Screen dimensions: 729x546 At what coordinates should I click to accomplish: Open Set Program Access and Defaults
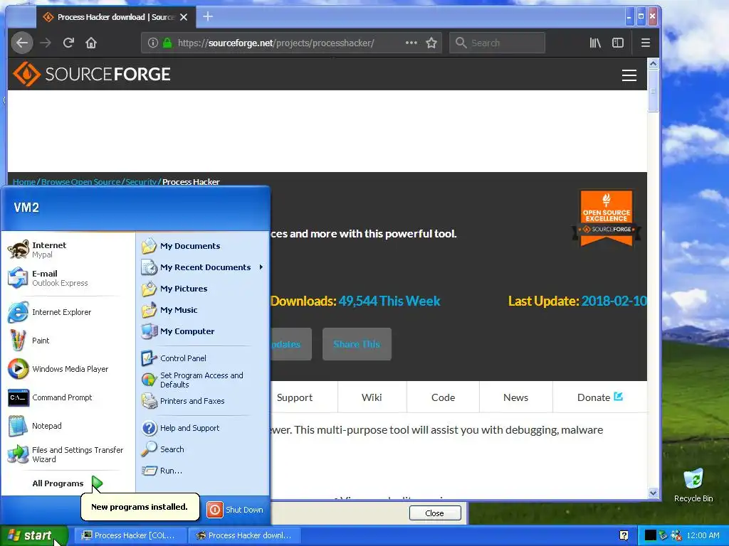point(203,380)
